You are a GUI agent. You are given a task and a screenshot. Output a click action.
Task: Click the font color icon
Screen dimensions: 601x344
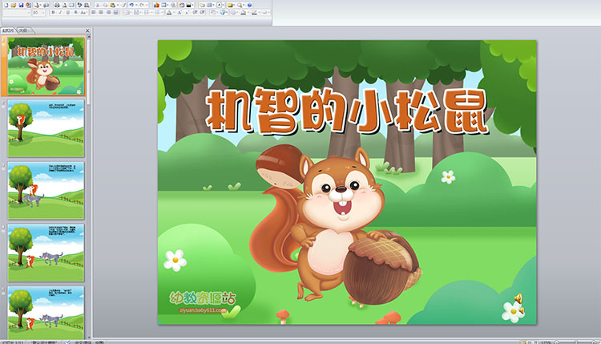(167, 14)
